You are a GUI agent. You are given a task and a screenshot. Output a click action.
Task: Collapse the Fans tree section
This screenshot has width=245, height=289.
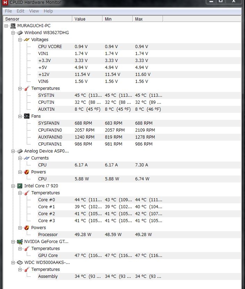pyautogui.click(x=20, y=116)
